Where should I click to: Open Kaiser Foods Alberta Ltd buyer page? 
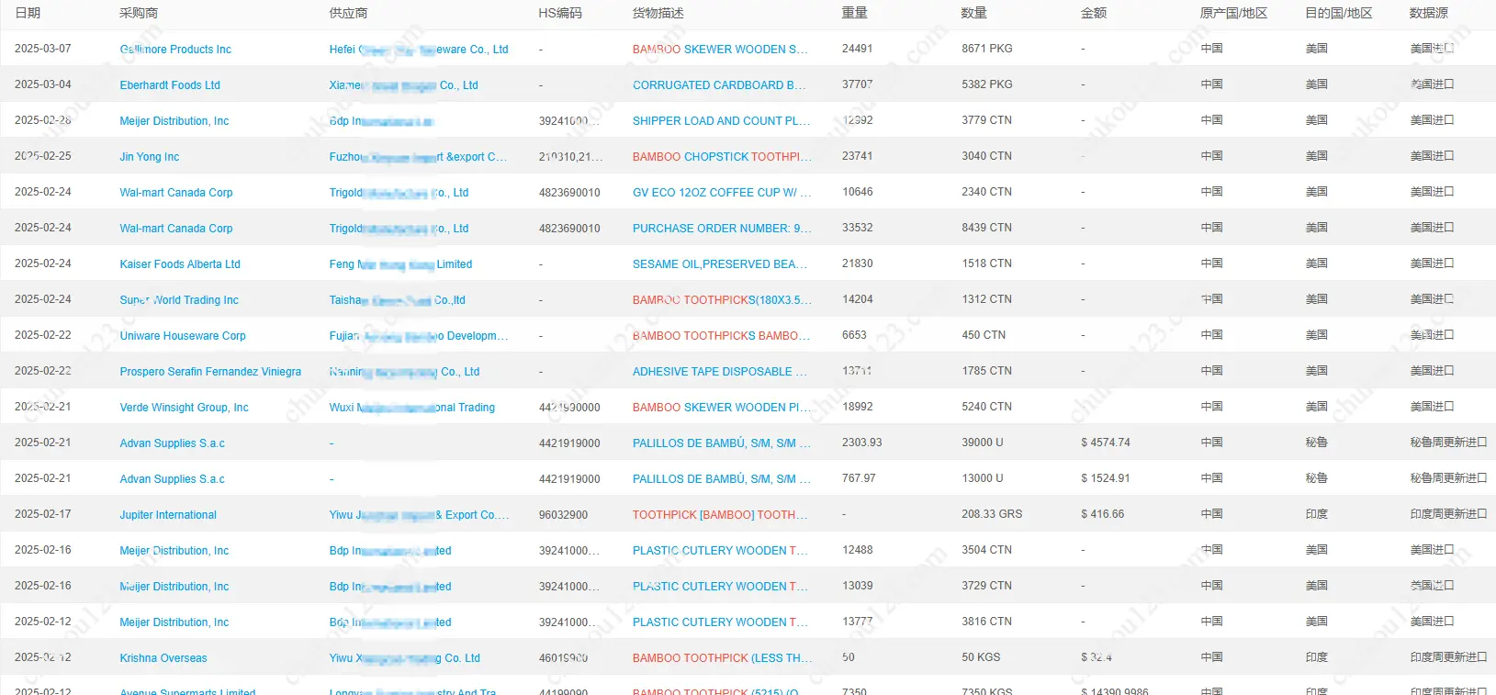180,264
